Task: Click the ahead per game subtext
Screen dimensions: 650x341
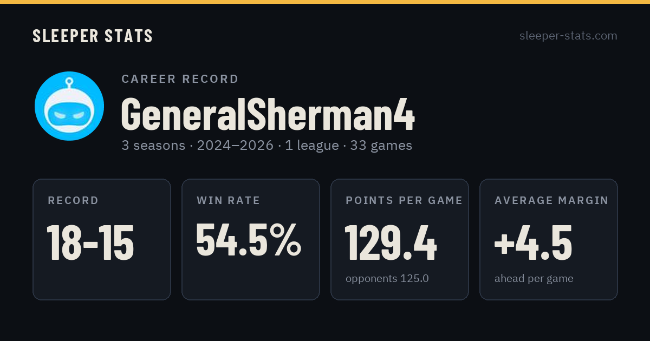Action: (534, 279)
